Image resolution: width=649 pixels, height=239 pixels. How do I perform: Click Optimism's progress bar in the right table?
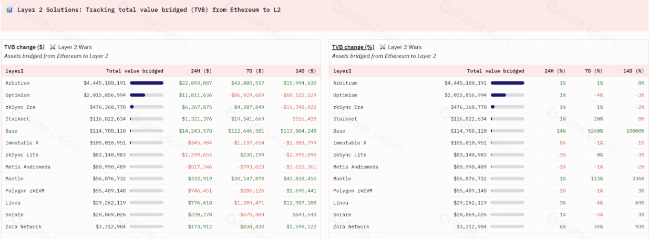point(507,95)
